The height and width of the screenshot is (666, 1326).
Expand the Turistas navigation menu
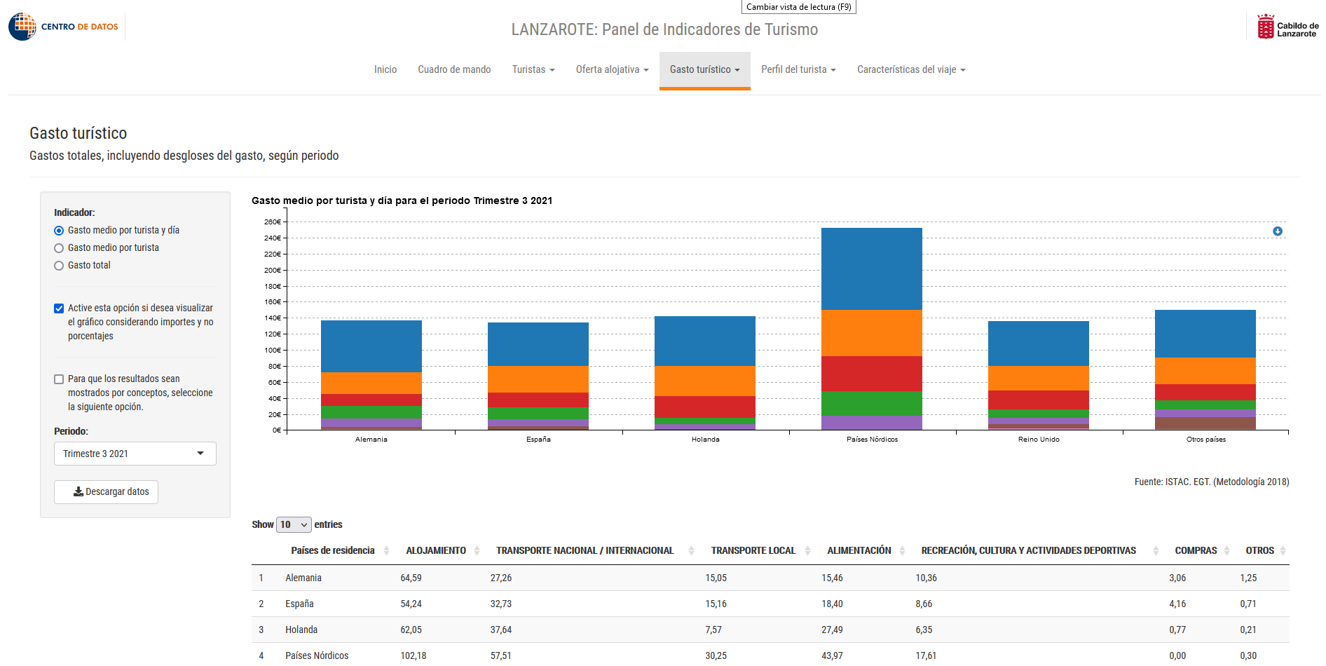pos(533,69)
